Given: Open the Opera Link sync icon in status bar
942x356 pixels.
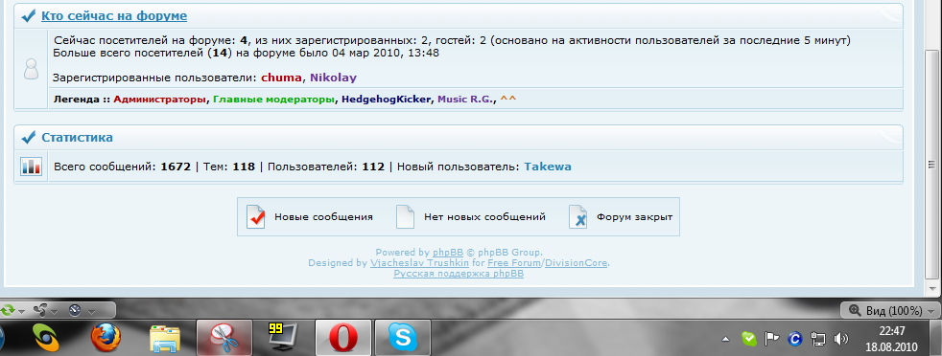Looking at the screenshot, I should (9, 310).
